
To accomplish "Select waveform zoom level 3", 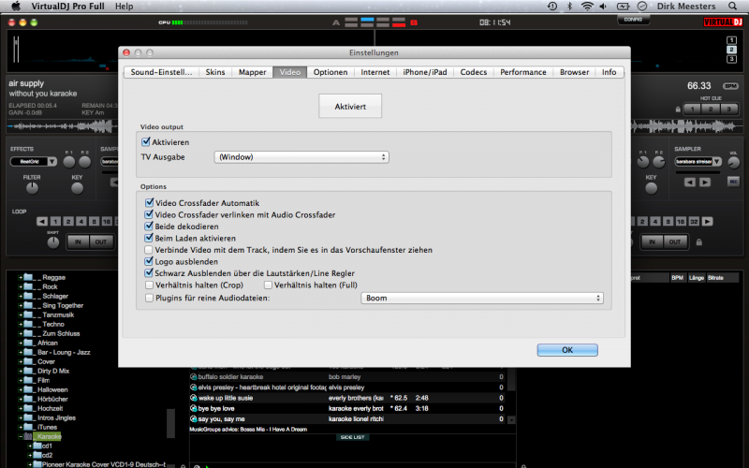I will (731, 59).
